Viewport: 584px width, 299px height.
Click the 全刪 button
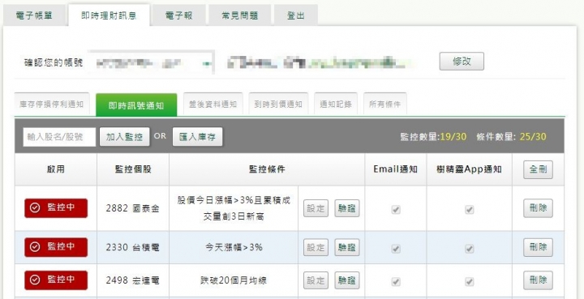coord(538,170)
